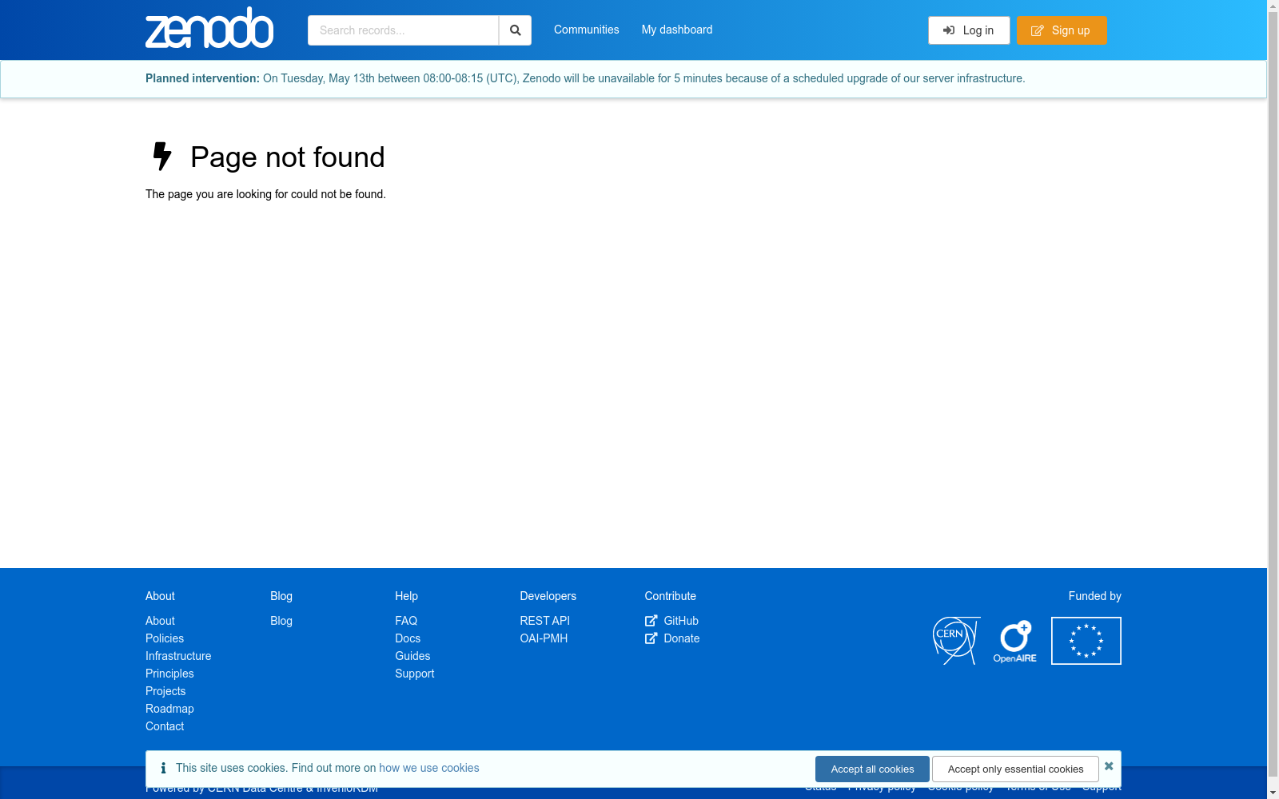
Task: Open the Principles link
Action: (x=169, y=674)
